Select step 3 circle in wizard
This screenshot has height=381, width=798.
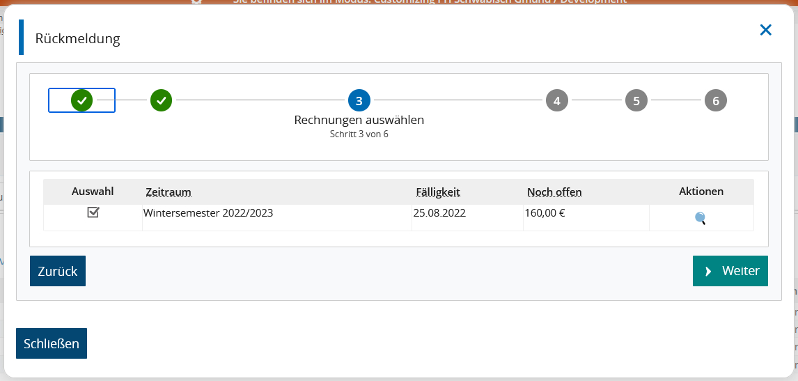coord(359,100)
